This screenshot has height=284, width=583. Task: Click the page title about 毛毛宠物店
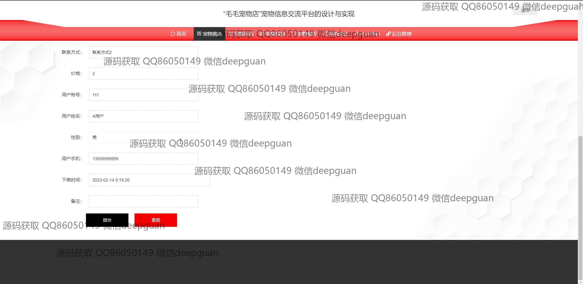[289, 14]
